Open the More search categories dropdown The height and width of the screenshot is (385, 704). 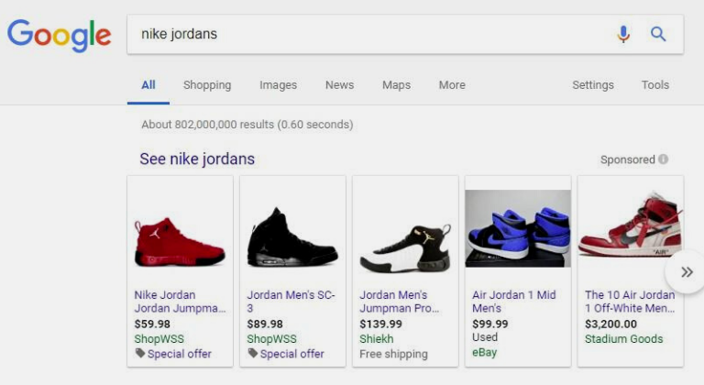click(451, 85)
